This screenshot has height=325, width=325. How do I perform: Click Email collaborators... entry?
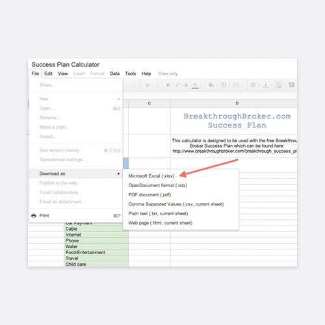76,192
